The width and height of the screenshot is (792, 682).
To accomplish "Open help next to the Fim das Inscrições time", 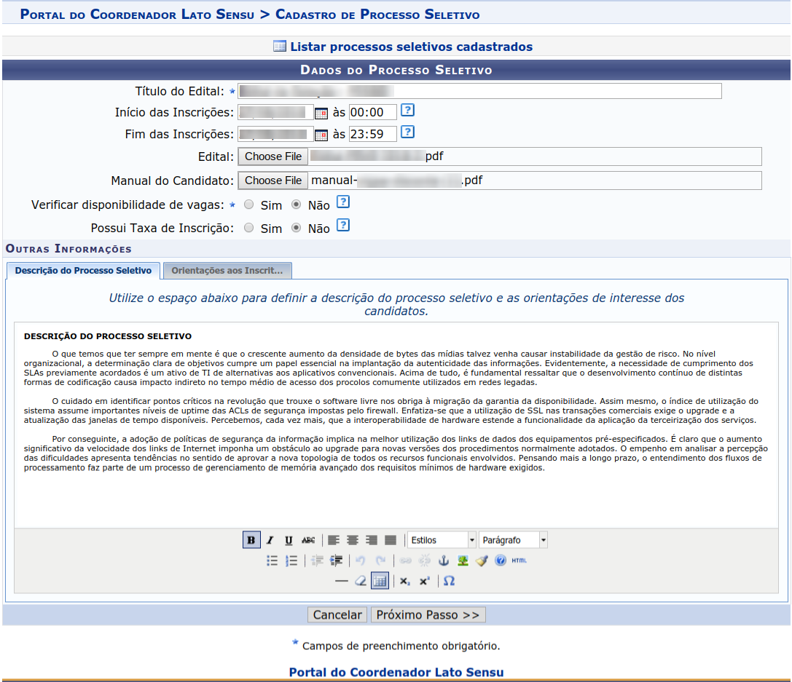I will [407, 132].
